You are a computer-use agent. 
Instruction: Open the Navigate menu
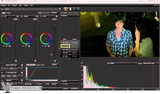pyautogui.click(x=15, y=5)
